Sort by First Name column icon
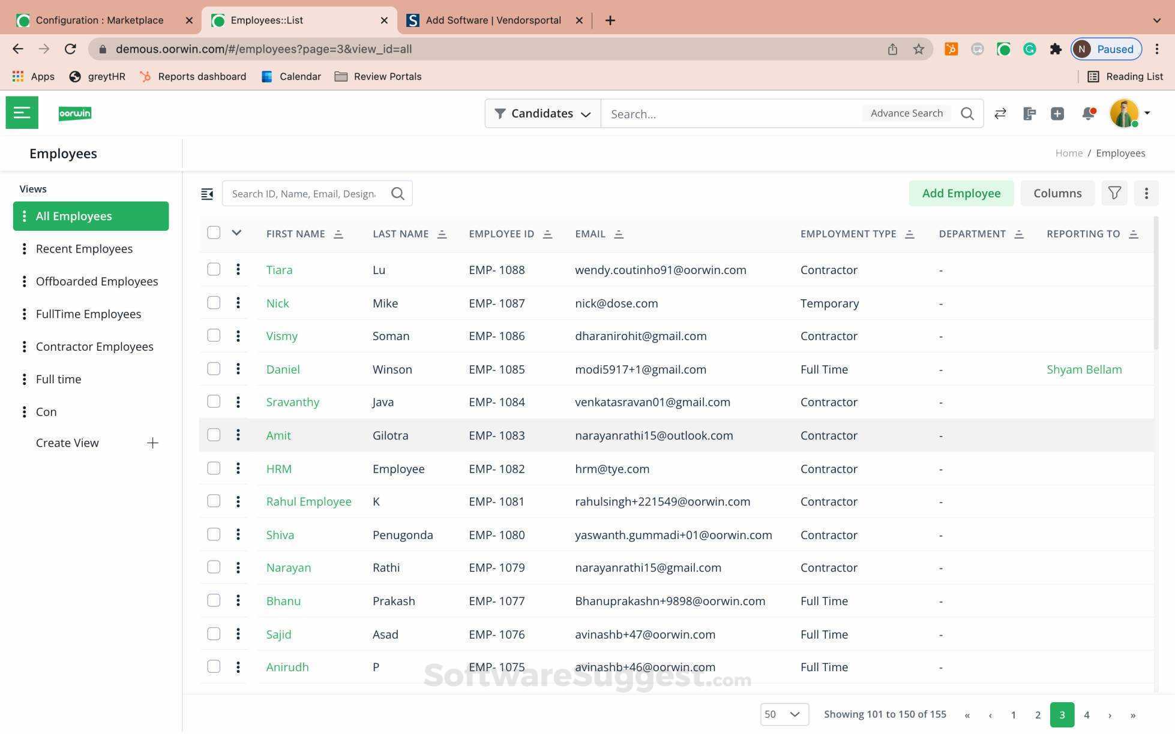This screenshot has width=1175, height=734. click(338, 234)
